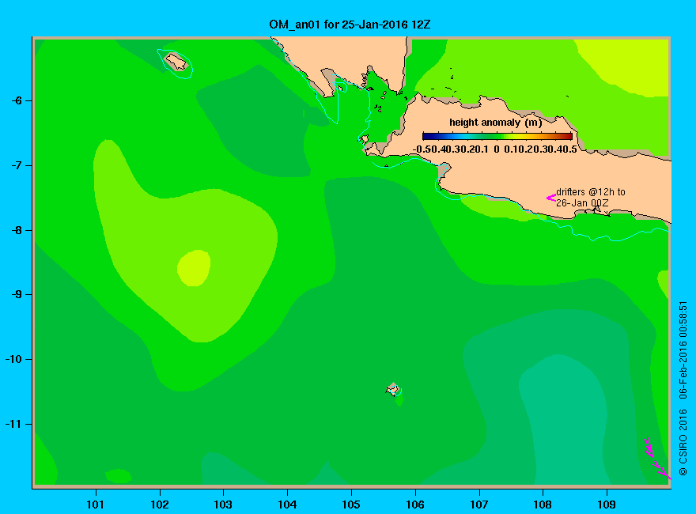Viewport: 696px width, 514px height.
Task: Click longitude axis label 101
Action: click(96, 505)
